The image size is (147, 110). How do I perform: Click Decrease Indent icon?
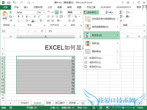(49, 21)
